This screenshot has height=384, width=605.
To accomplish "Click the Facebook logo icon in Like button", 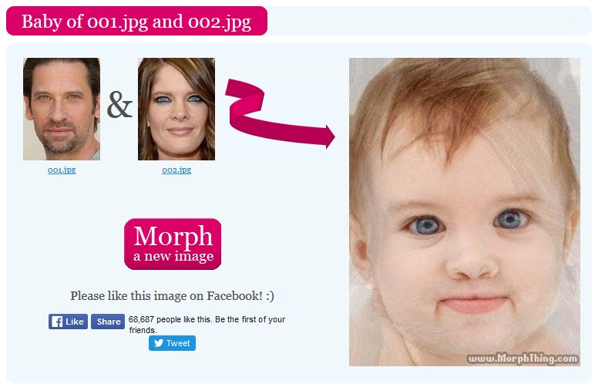I will 57,322.
